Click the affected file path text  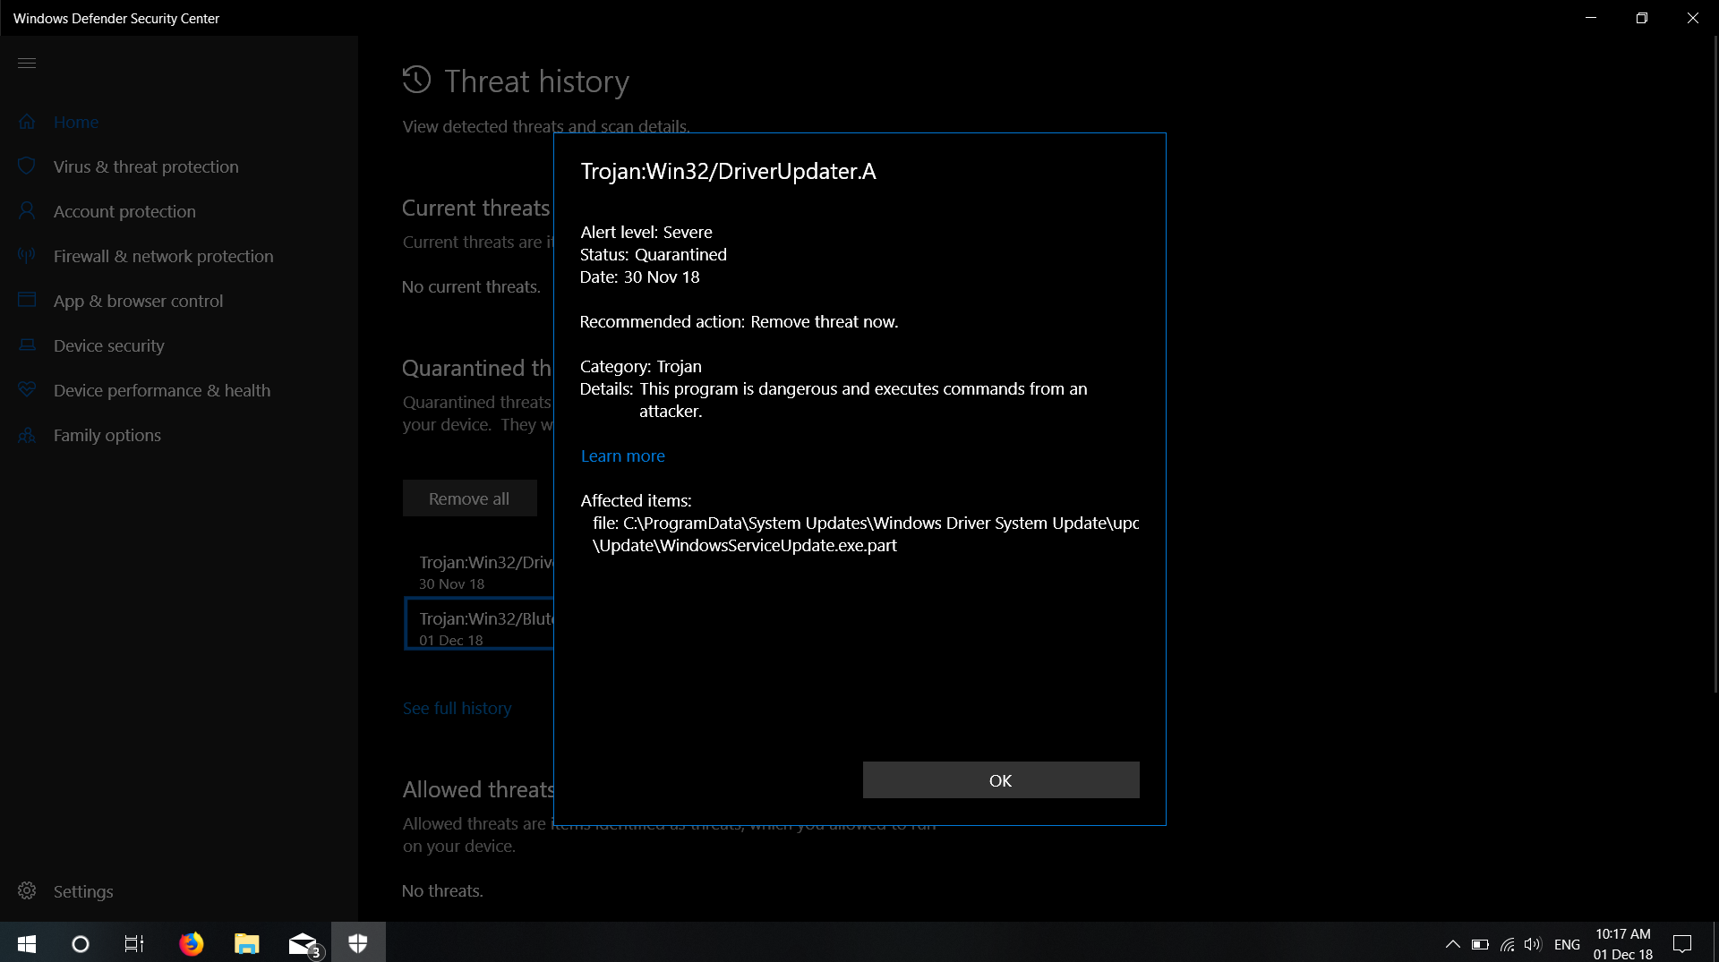pos(865,534)
